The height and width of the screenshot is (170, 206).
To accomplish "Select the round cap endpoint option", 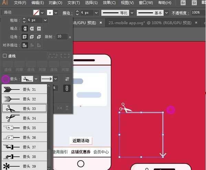I will pyautogui.click(x=32, y=28).
